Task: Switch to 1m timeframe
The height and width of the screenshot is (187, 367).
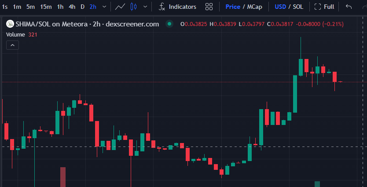Action: [17, 7]
